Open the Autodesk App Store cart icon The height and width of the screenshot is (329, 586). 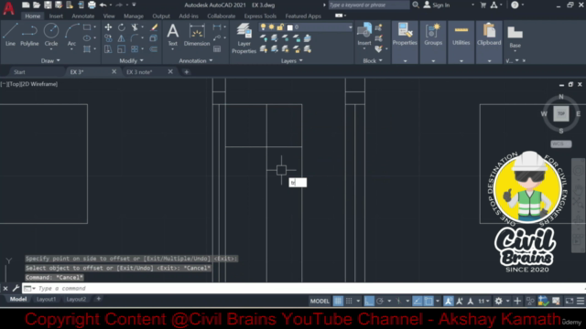point(483,5)
